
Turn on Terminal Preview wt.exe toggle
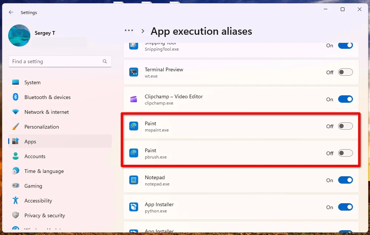345,72
